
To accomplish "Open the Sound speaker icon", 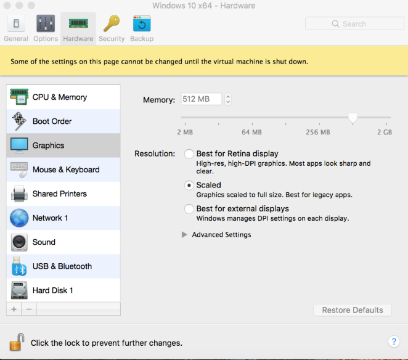I will pos(19,242).
